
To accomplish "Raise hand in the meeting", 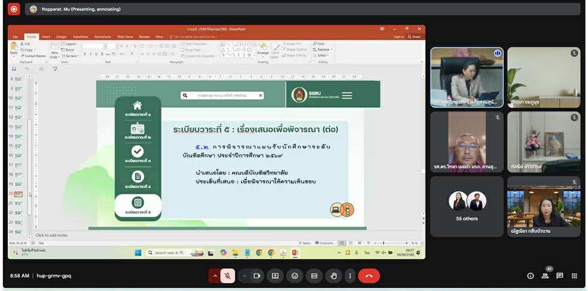I will 333,276.
